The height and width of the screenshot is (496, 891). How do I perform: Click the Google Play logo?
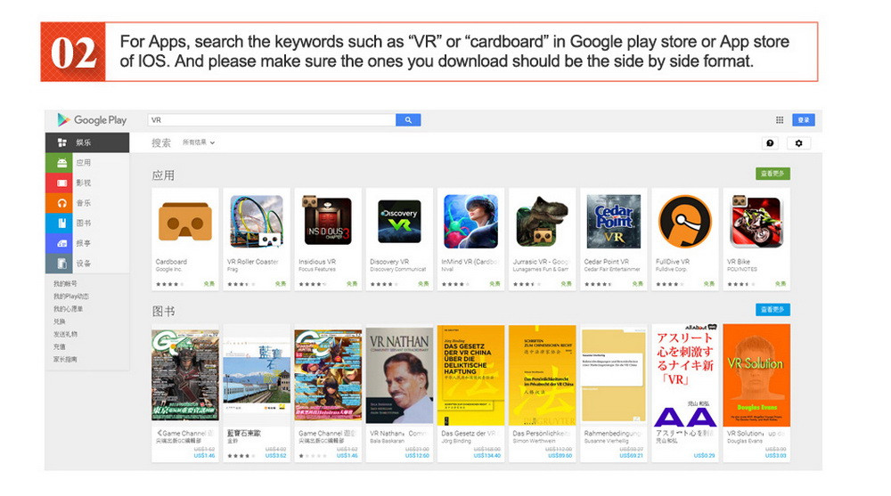93,120
